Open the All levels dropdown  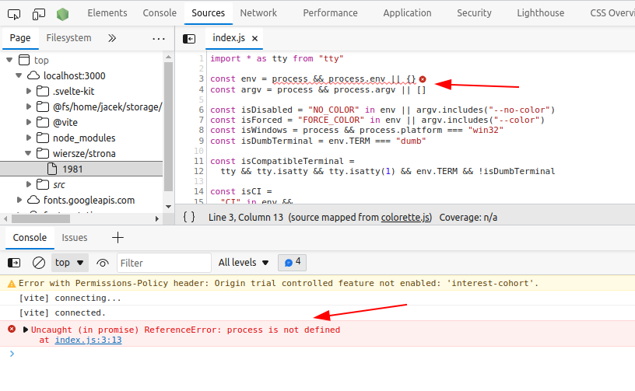click(x=244, y=263)
